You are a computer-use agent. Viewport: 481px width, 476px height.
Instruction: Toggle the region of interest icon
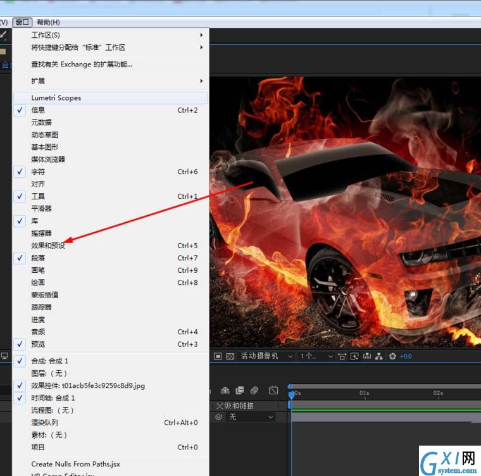tap(218, 356)
